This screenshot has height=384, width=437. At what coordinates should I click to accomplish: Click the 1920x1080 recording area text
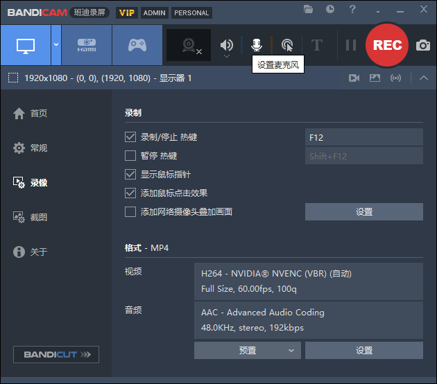click(108, 78)
